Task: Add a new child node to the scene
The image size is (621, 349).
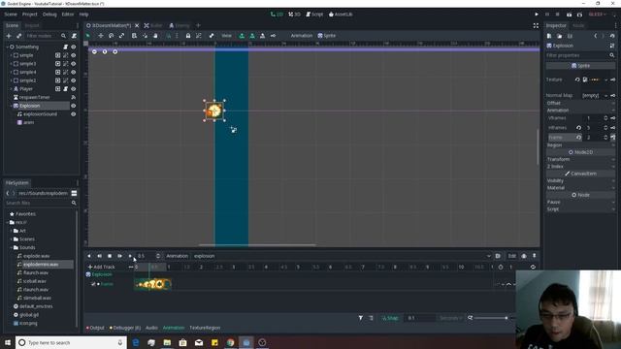Action: pyautogui.click(x=9, y=36)
